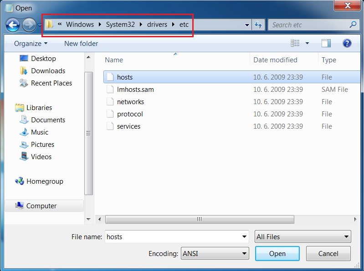The height and width of the screenshot is (271, 364).
Task: Click navigation pane scroll down arrow
Action: 88,219
